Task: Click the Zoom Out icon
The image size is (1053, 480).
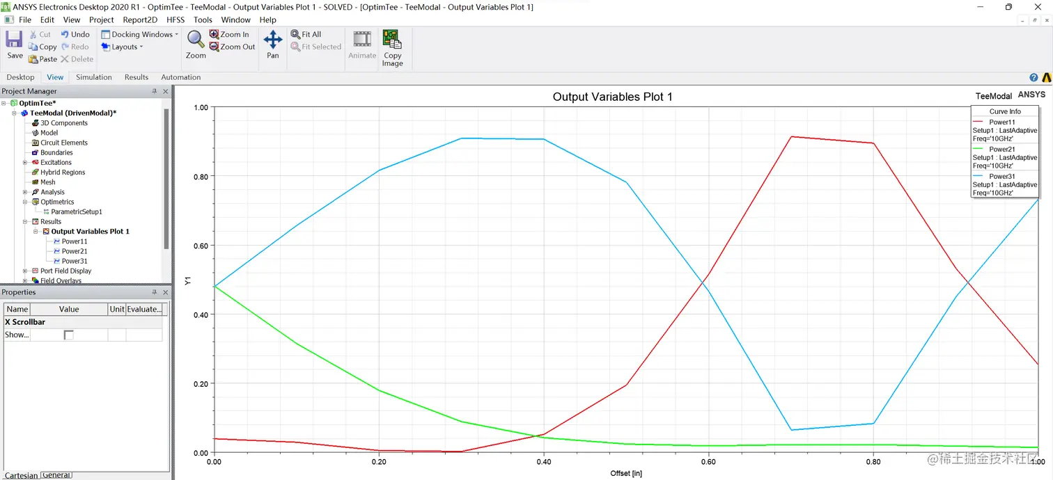Action: point(214,47)
